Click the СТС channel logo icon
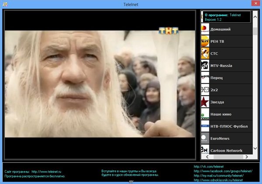This screenshot has width=262, height=184. 205,53
